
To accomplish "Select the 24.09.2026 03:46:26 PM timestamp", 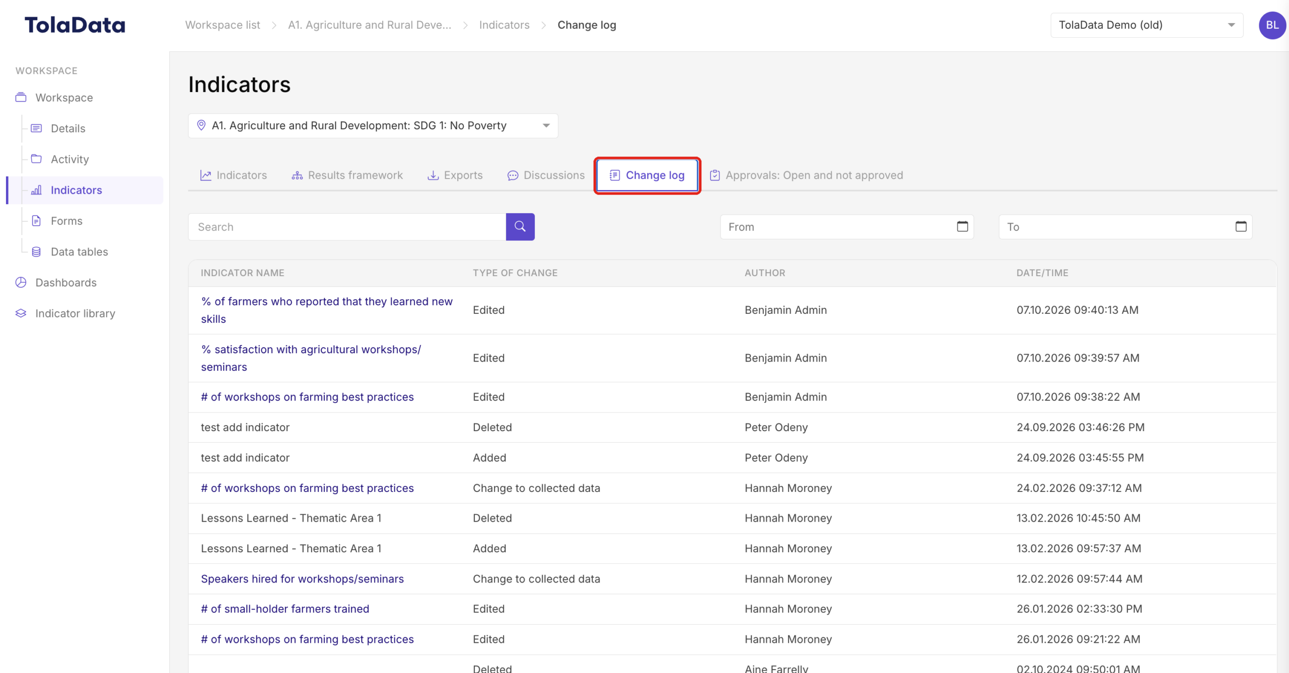I will (x=1081, y=427).
